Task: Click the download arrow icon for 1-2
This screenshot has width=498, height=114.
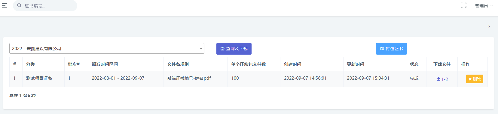Action: [x=438, y=79]
